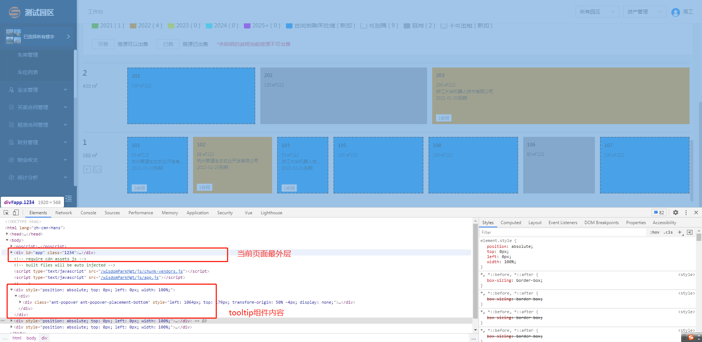Toggle the device emulation icon in DevTools
Screen dimensions: 702x342
[x=15, y=212]
